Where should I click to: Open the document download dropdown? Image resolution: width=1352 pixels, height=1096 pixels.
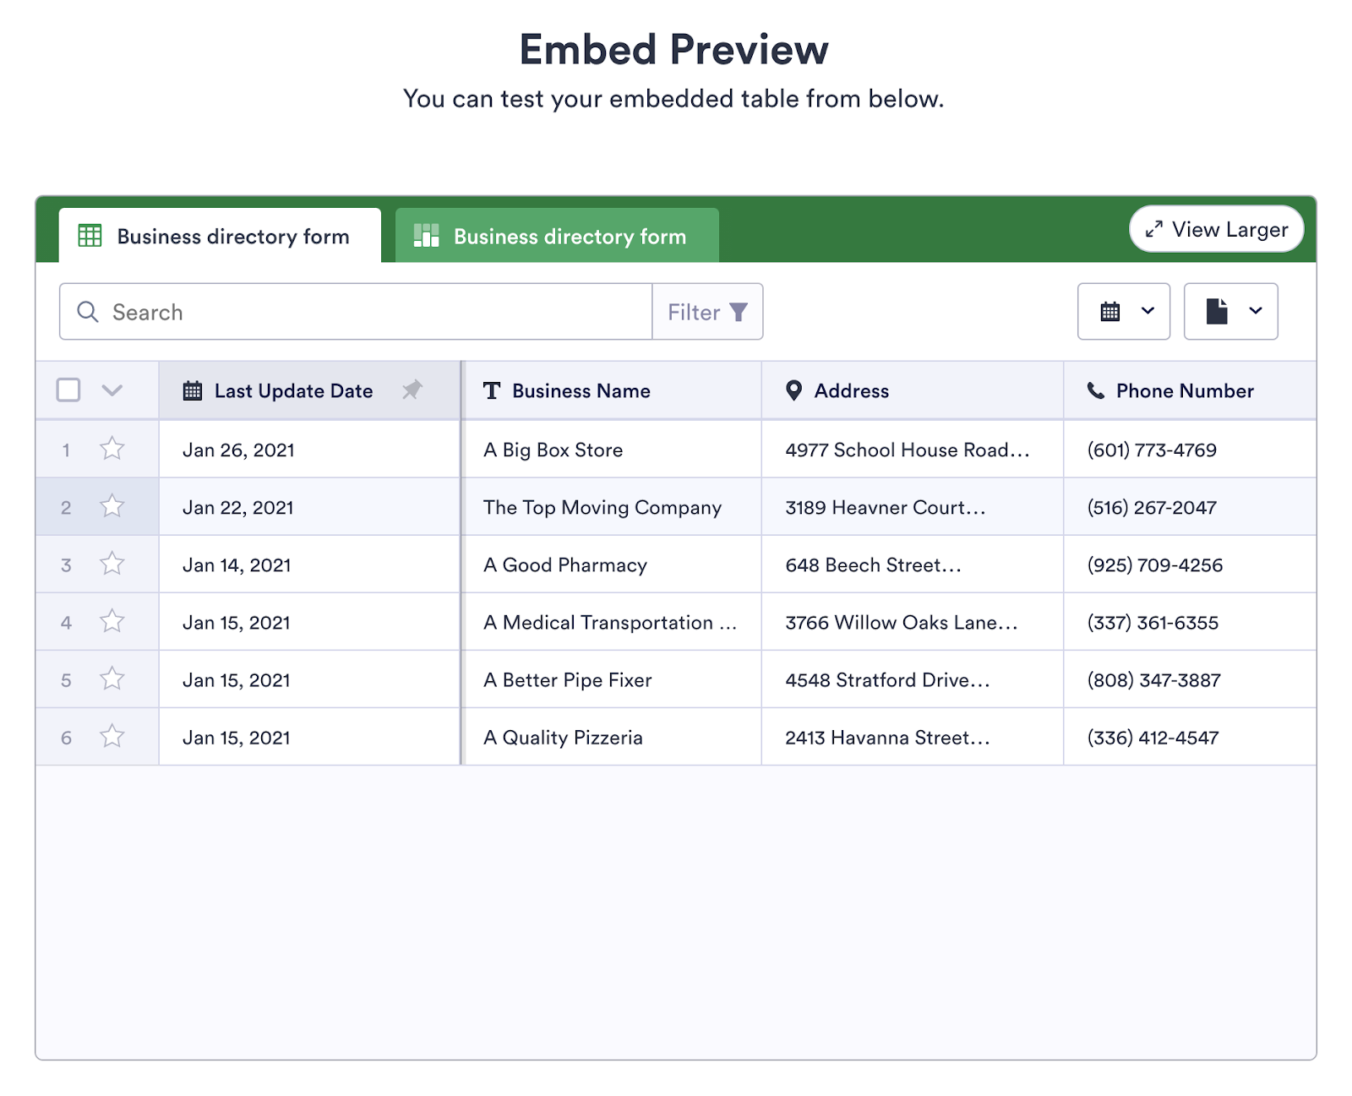(x=1230, y=312)
